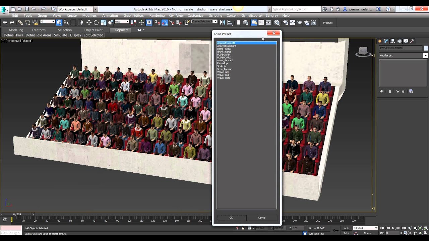Expand the Create Selection Set dropdown
The height and width of the screenshot is (241, 429).
[x=204, y=22]
